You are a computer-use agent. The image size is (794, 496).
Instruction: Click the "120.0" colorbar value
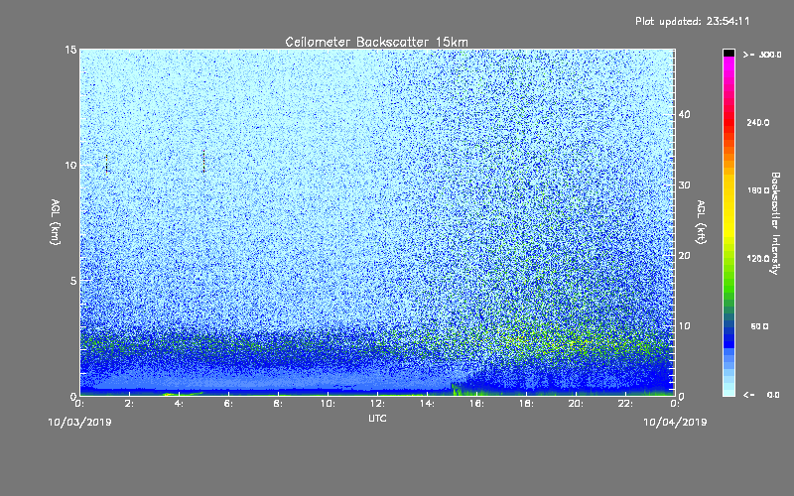758,258
